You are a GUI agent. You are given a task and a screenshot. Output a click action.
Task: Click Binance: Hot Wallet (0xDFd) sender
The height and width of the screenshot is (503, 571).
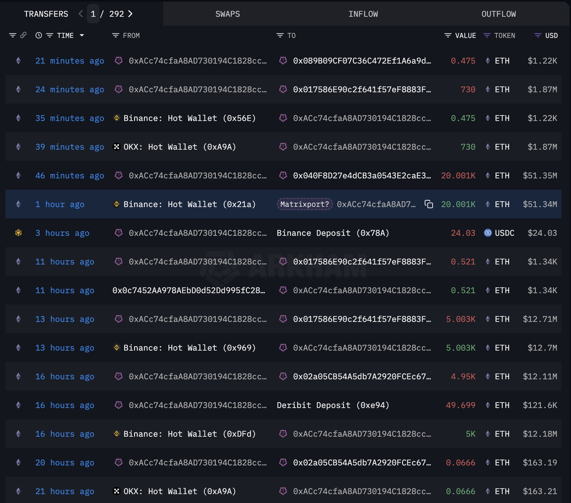point(189,434)
